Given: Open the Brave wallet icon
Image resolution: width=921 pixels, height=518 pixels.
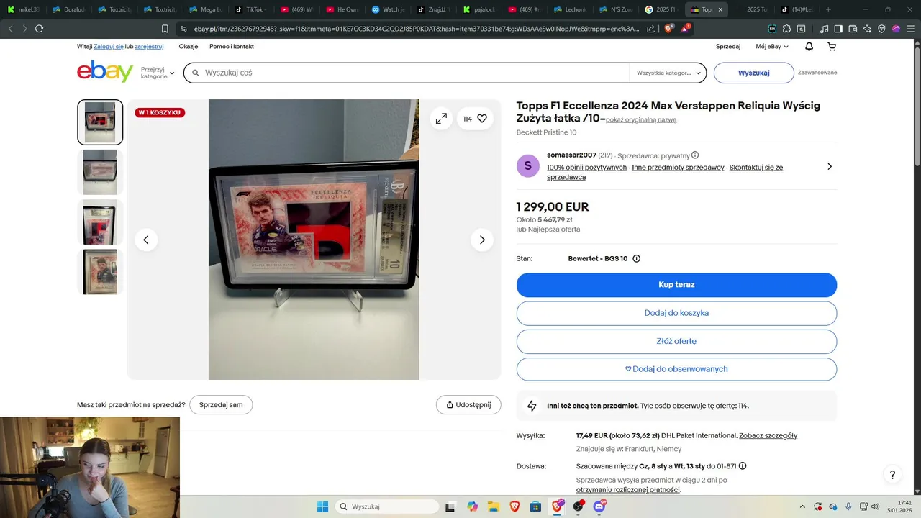Looking at the screenshot, I should pyautogui.click(x=853, y=29).
